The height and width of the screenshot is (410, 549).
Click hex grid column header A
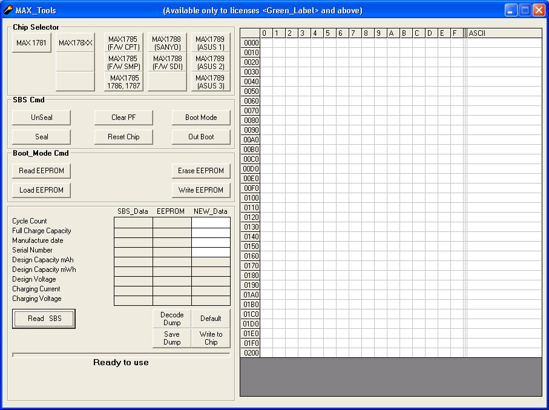393,33
